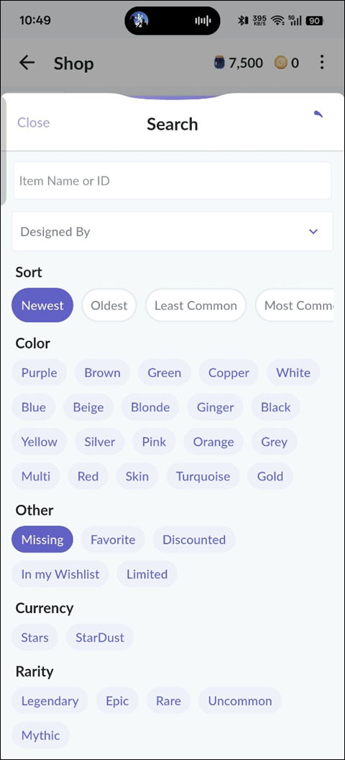The height and width of the screenshot is (760, 345).
Task: Focus the Item Name or ID field
Action: click(172, 181)
